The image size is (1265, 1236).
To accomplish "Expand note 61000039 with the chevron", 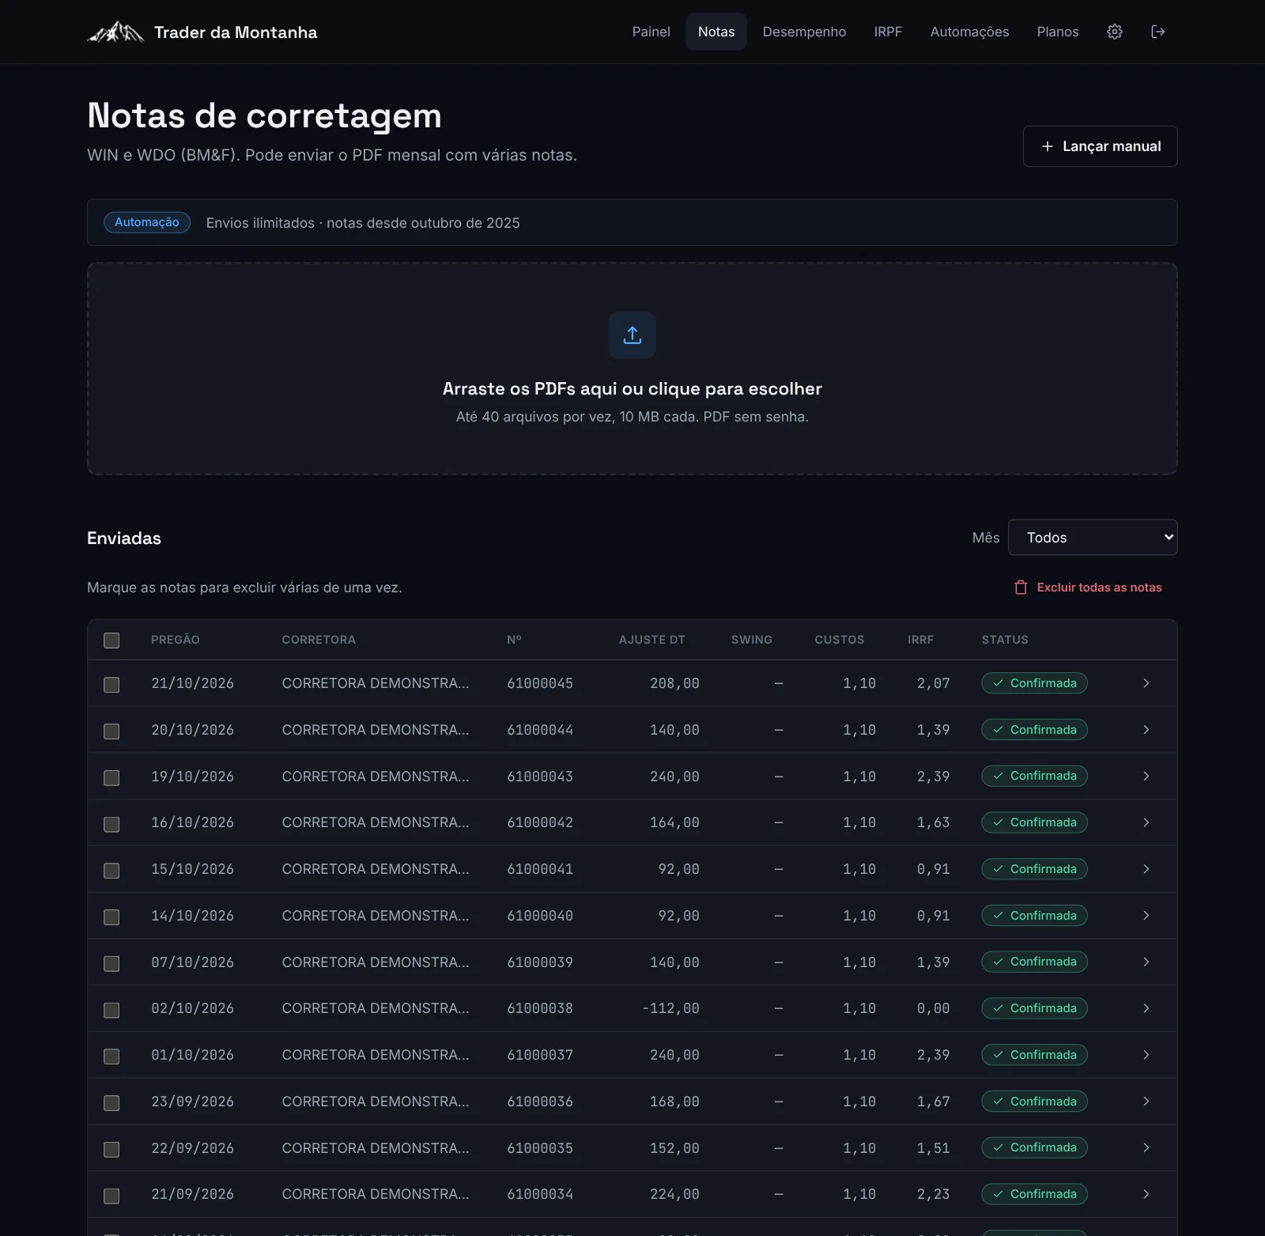I will (x=1146, y=962).
